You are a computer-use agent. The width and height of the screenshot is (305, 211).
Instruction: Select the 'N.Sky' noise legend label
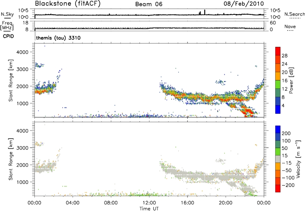point(7,14)
